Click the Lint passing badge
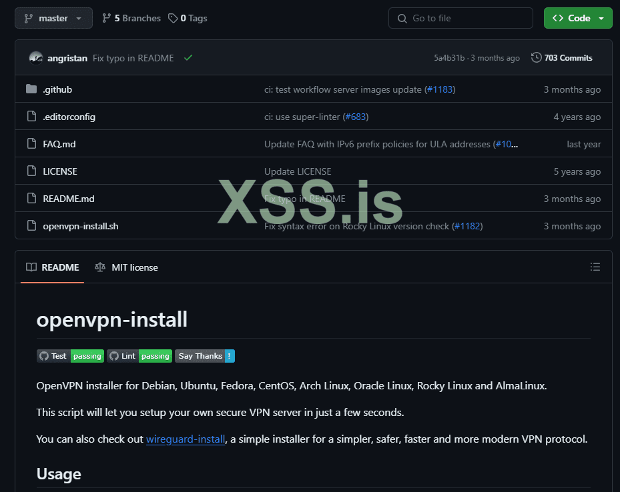Viewport: 620px width, 492px height. pos(139,356)
